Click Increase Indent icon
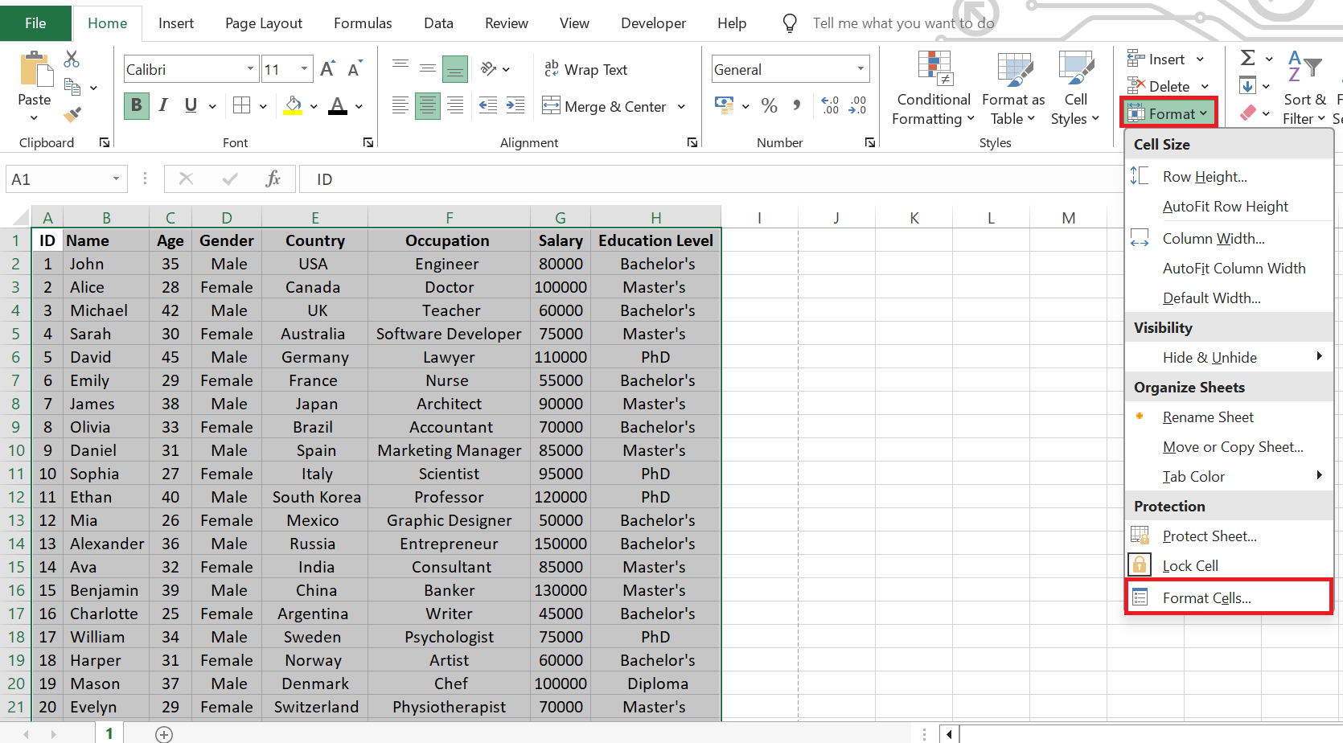This screenshot has width=1343, height=743. click(x=515, y=105)
